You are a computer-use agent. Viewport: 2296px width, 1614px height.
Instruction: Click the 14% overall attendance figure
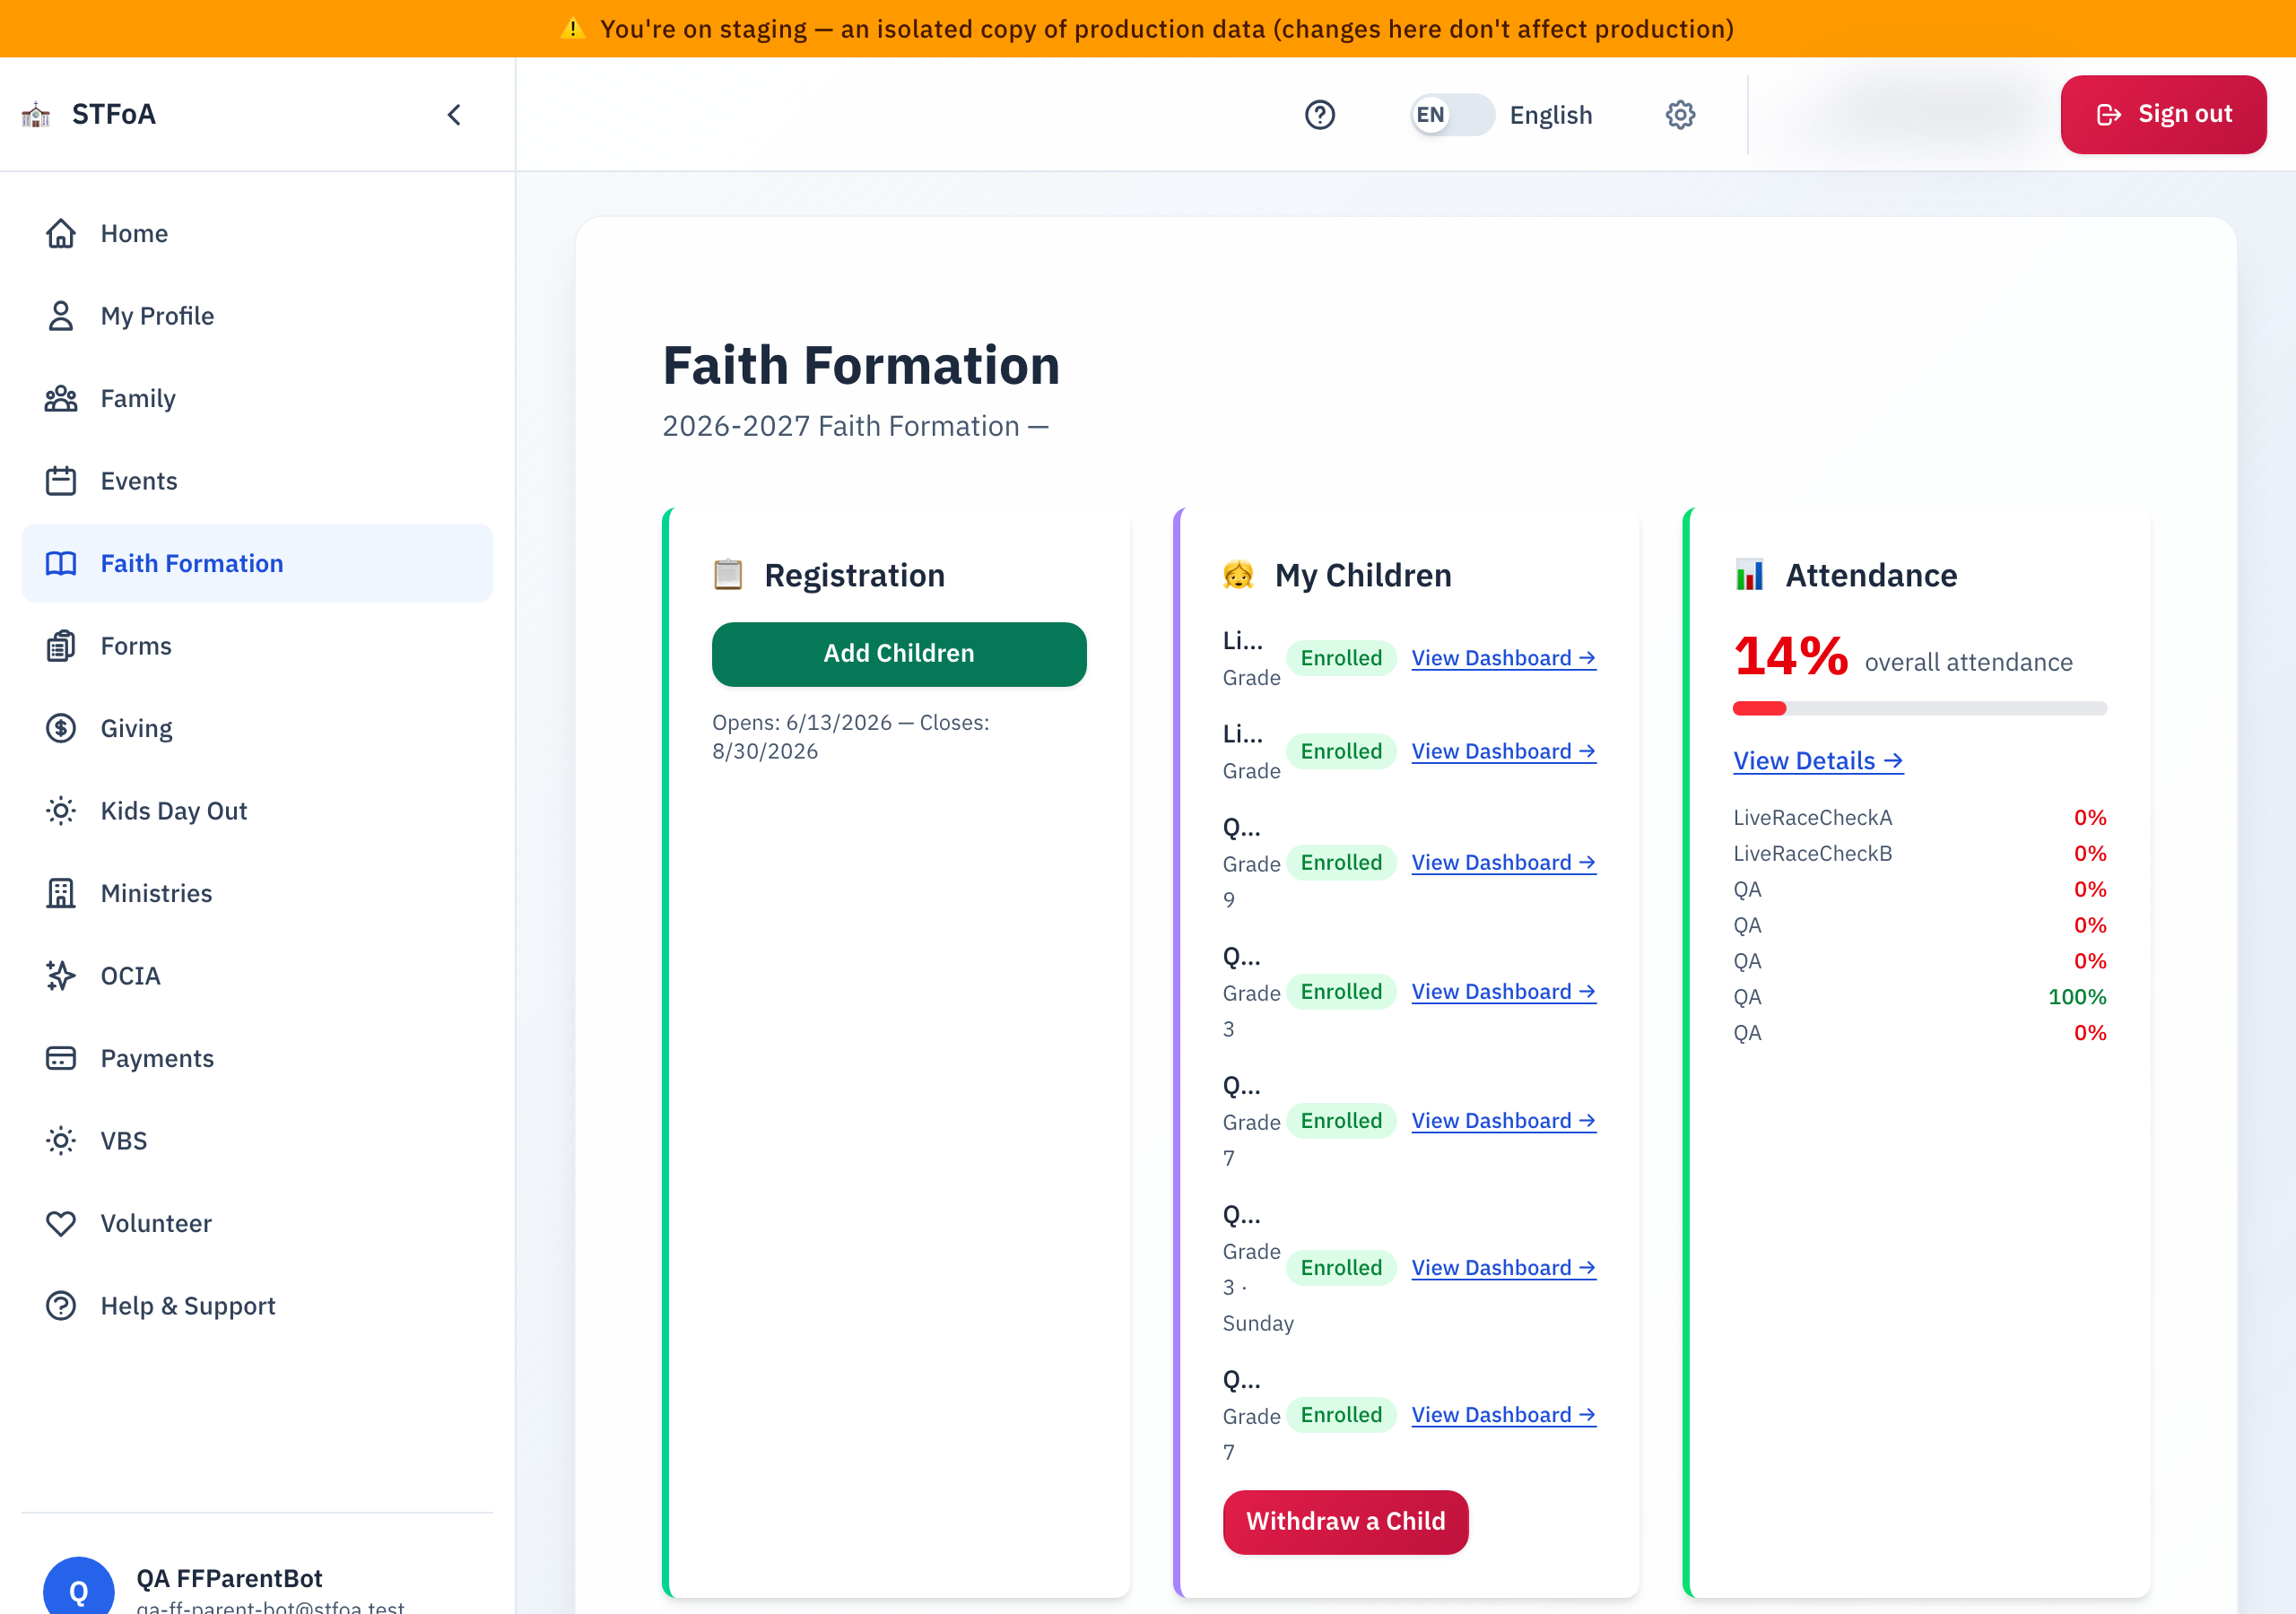1790,656
